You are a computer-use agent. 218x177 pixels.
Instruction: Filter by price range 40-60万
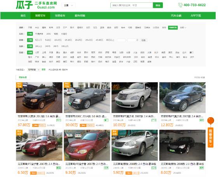pos(99,40)
